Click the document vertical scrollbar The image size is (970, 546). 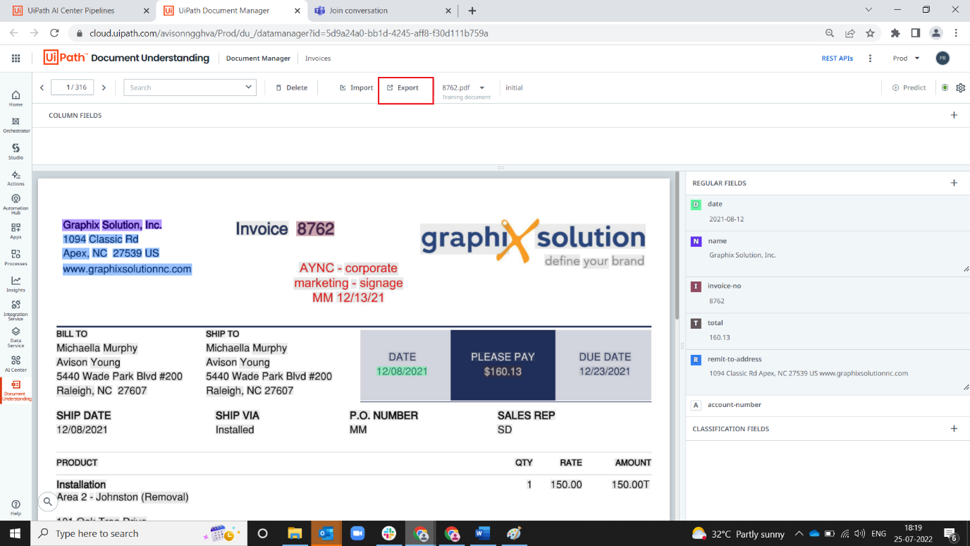pyautogui.click(x=677, y=246)
